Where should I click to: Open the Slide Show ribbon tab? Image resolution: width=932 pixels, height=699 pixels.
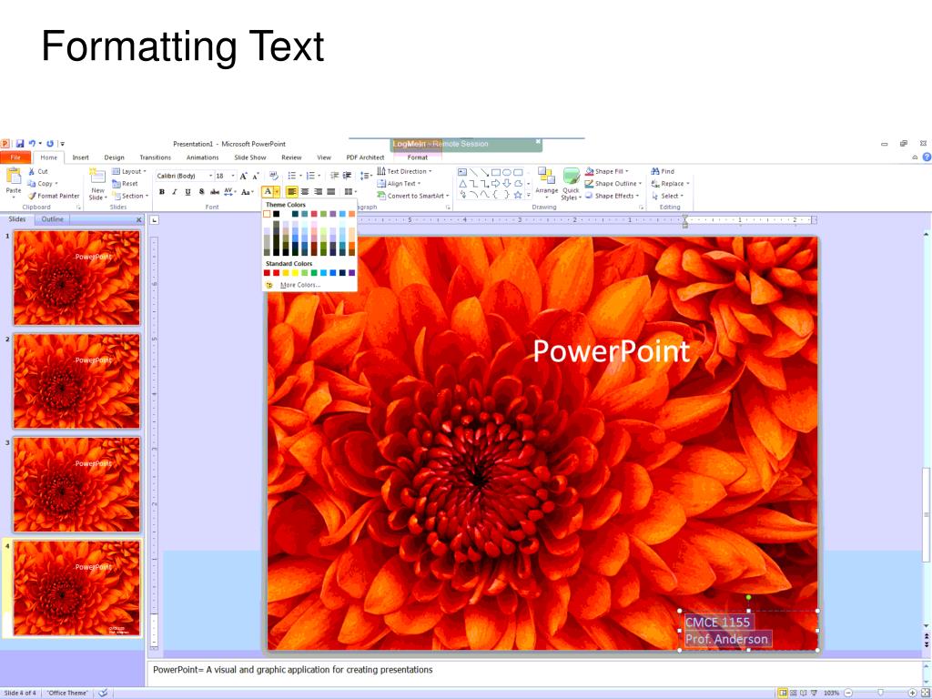coord(250,157)
